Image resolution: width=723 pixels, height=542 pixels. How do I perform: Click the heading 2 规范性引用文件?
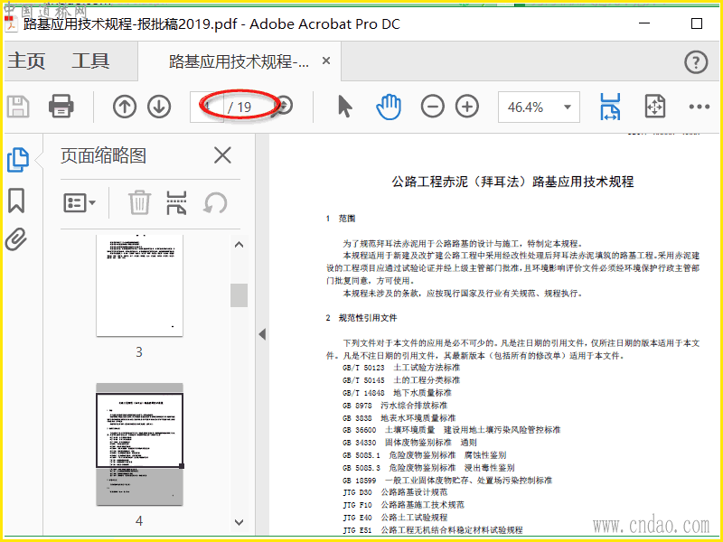[361, 318]
